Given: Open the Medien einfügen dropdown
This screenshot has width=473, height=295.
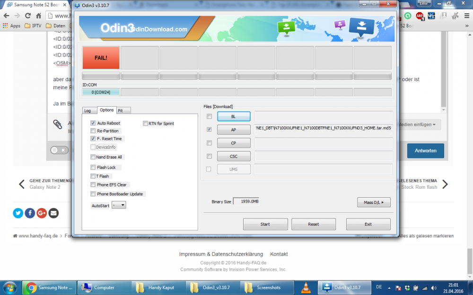Looking at the screenshot, I should [x=418, y=125].
